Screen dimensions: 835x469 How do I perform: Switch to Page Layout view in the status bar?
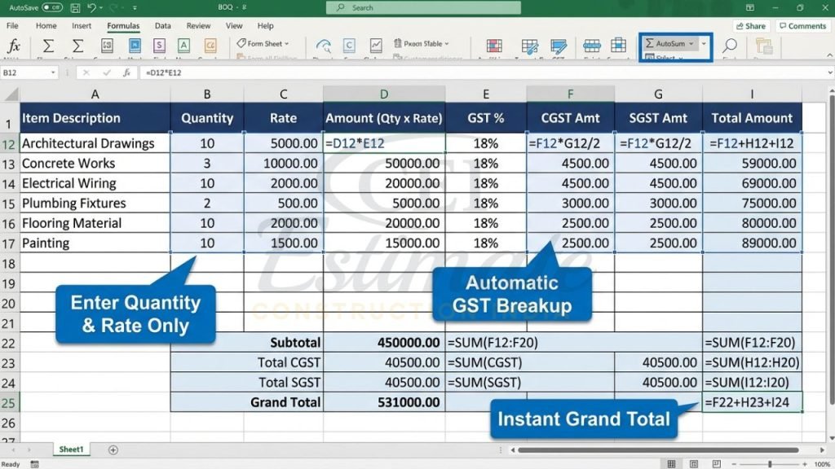[694, 464]
